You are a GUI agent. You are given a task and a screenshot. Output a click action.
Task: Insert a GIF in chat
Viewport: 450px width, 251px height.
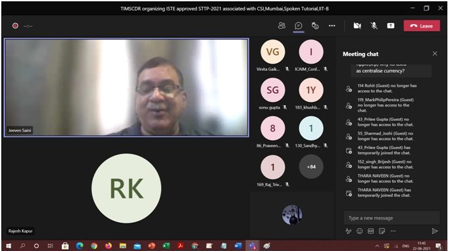tap(371, 231)
